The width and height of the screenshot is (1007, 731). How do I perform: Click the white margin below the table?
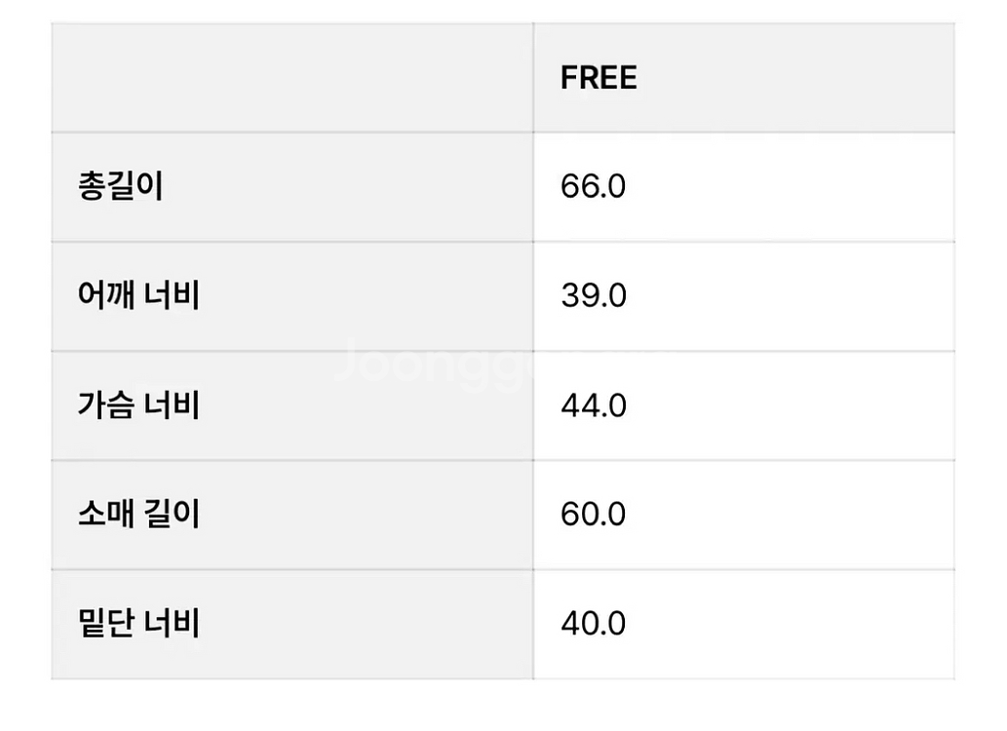coord(503,706)
